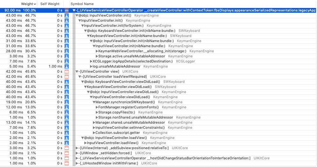Image resolution: width=317 pixels, height=167 pixels.
Task: Click user-code icon for KeyboardViewController.viewDidLoad() row
Action: click(x=67, y=87)
